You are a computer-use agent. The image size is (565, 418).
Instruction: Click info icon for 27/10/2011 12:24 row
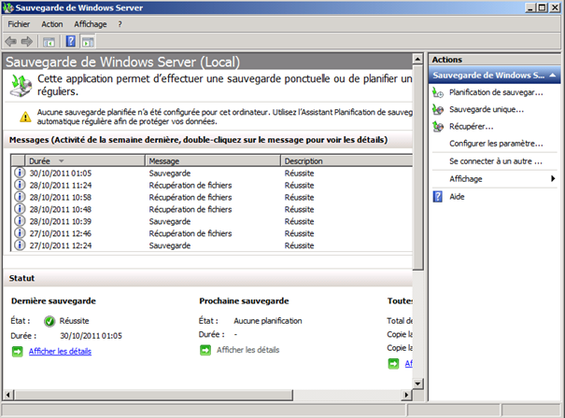pos(20,245)
